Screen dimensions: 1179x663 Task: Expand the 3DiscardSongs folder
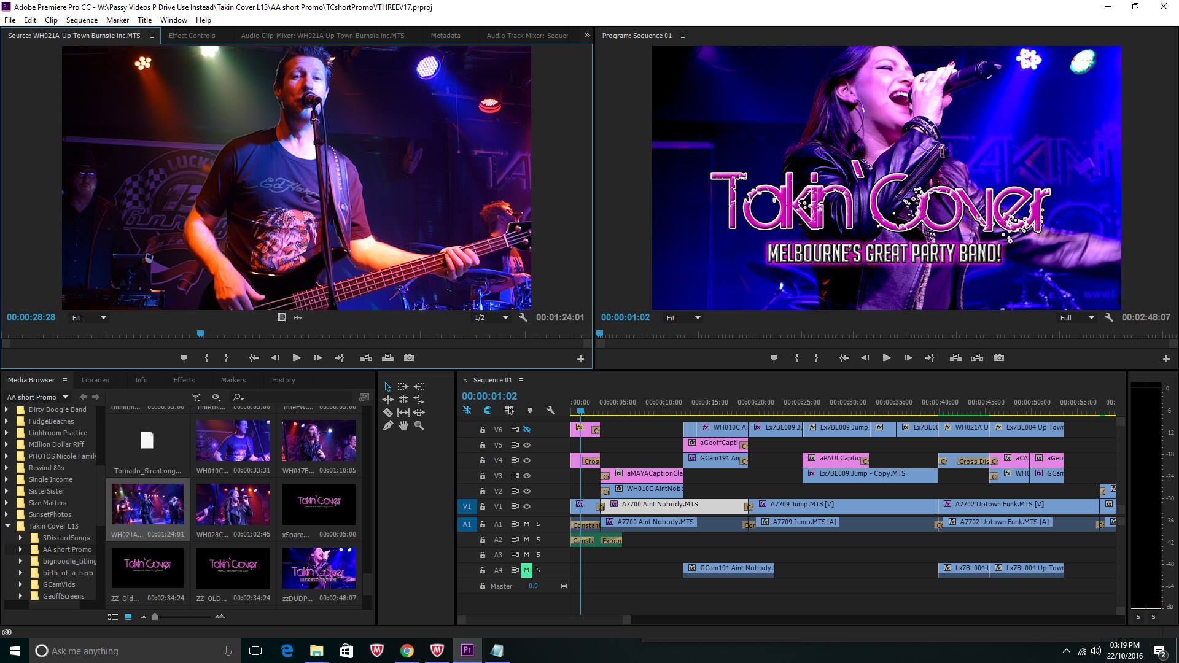20,538
